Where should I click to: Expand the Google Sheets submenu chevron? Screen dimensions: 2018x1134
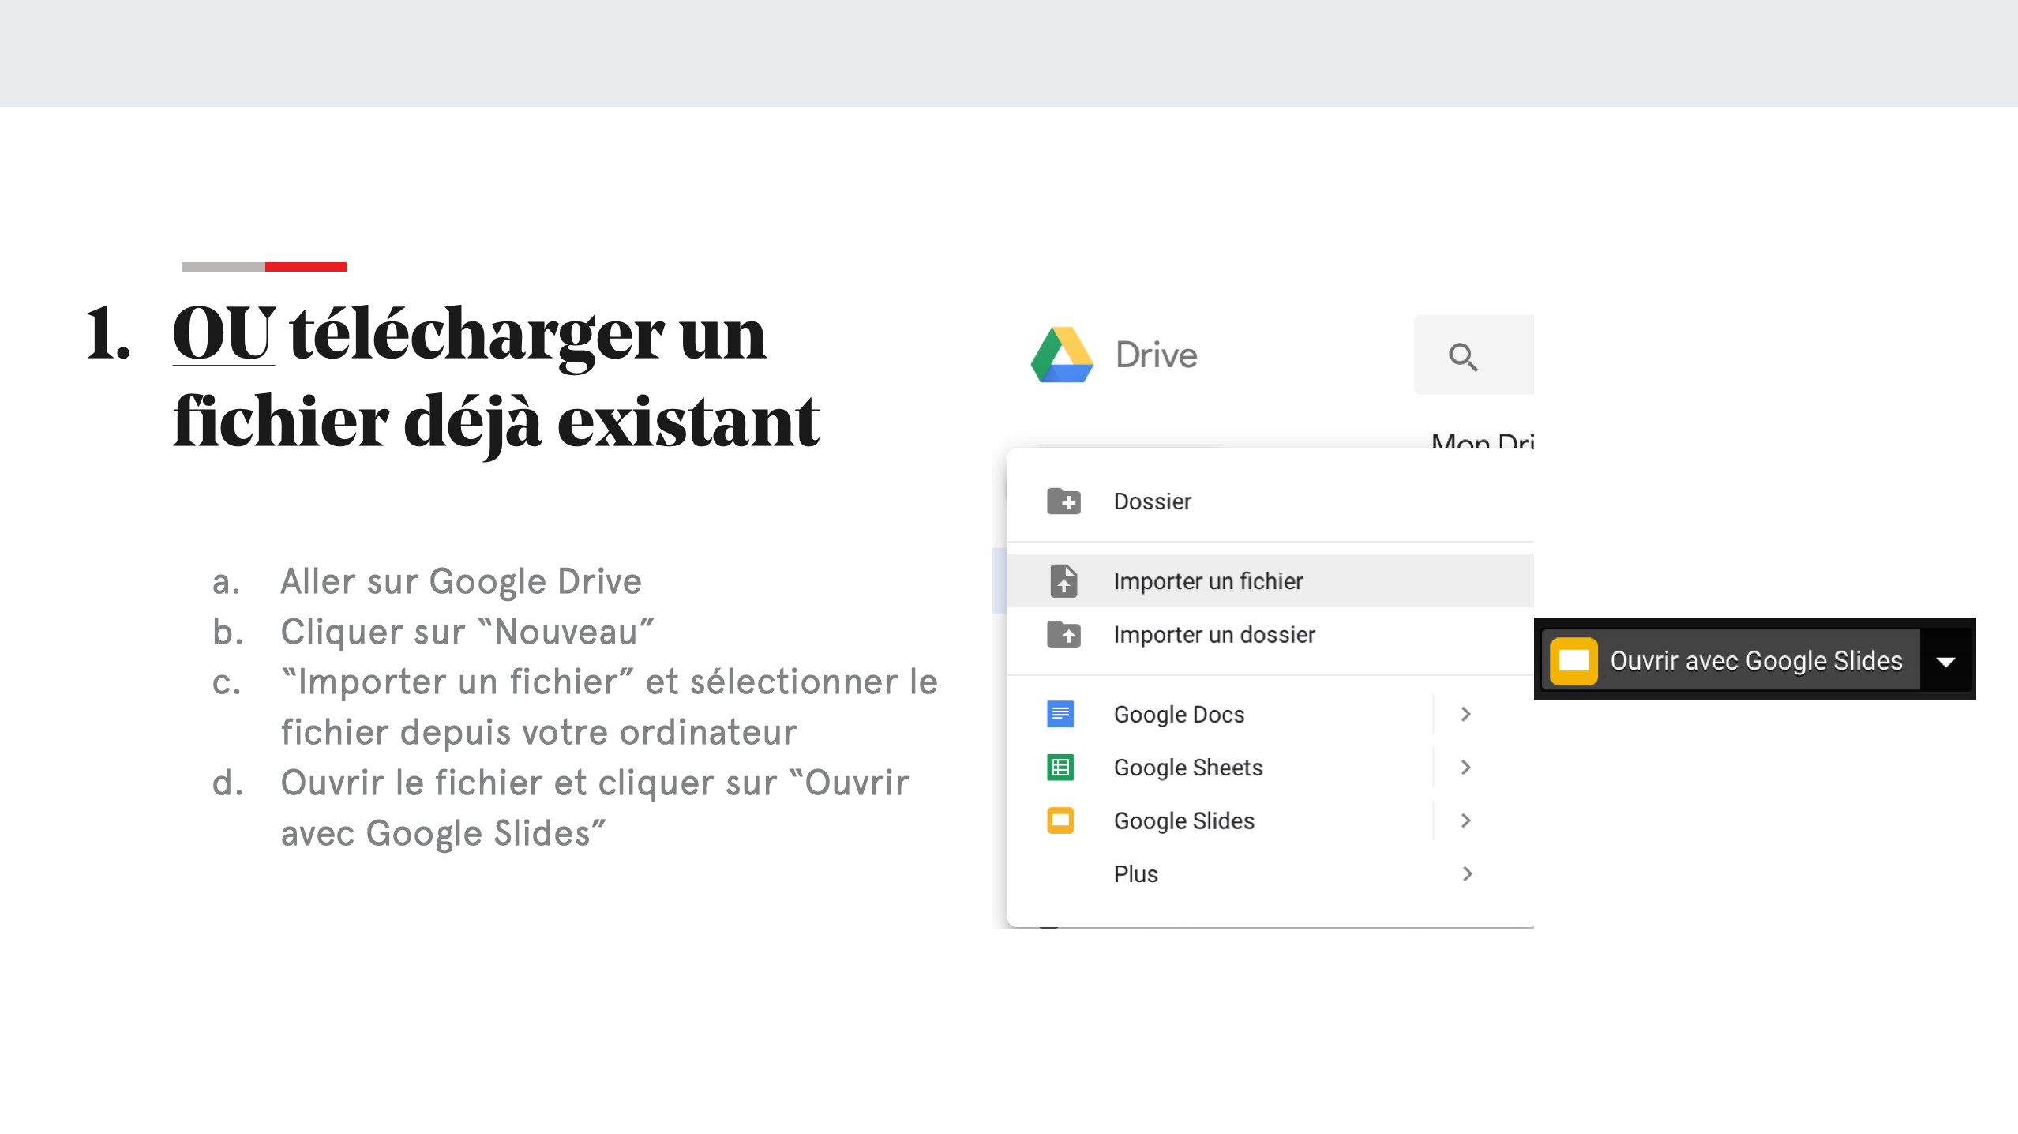1466,767
